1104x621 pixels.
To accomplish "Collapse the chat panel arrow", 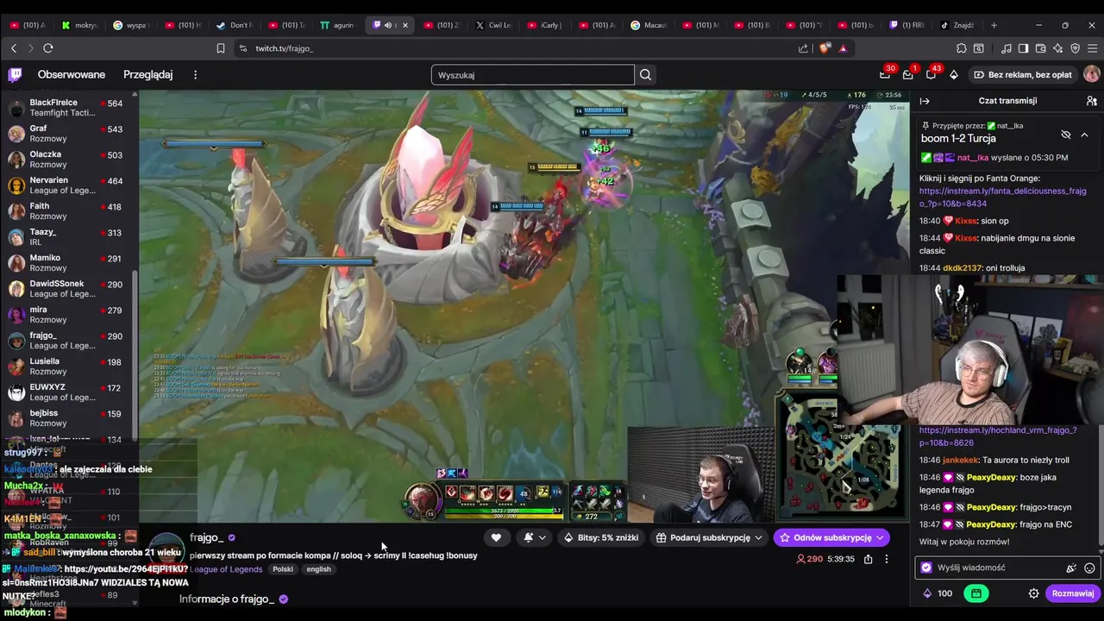I will [x=925, y=101].
